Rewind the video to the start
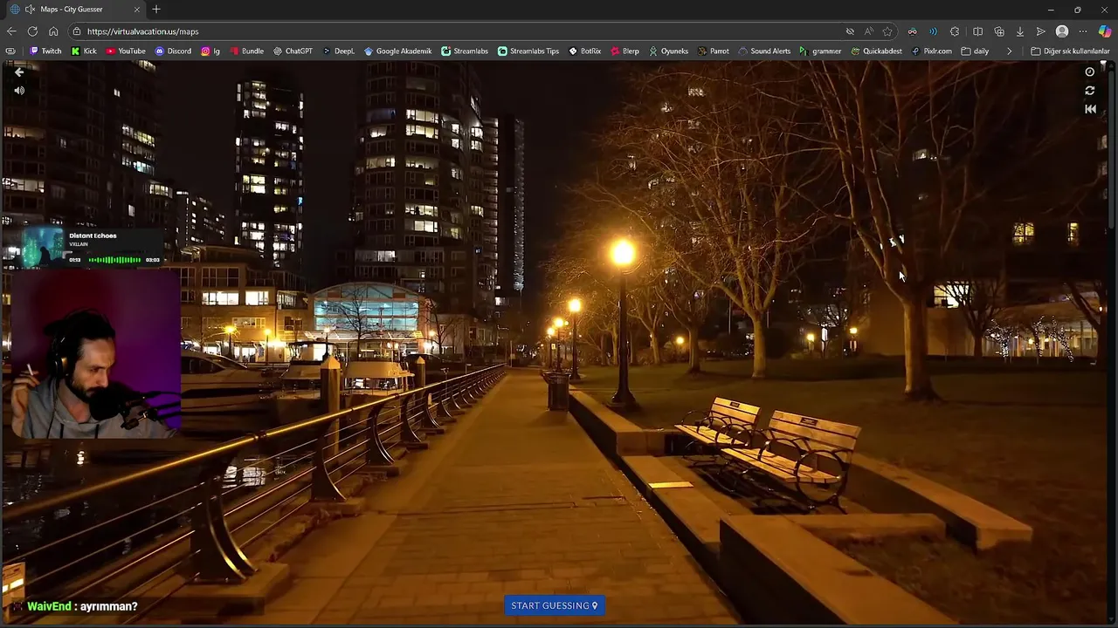Image resolution: width=1118 pixels, height=628 pixels. [1090, 109]
